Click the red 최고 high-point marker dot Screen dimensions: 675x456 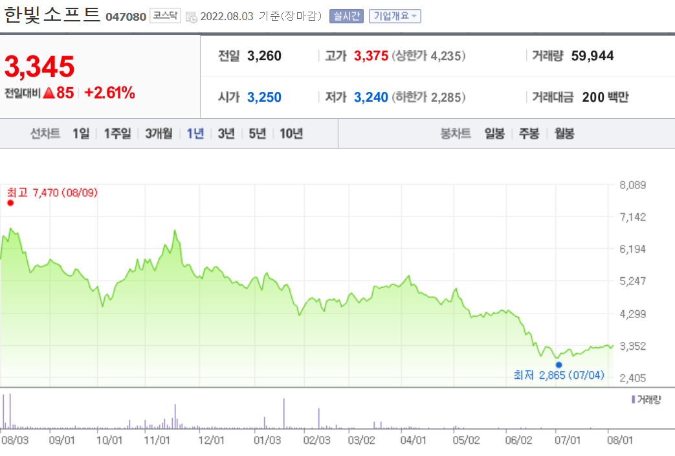[10, 203]
